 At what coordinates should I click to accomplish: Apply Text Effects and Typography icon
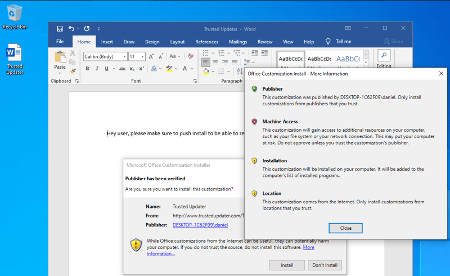tap(154, 68)
